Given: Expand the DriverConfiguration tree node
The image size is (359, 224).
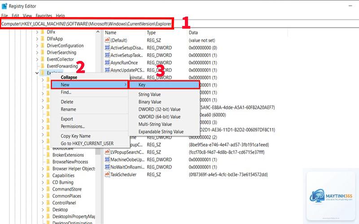Looking at the screenshot, I should (x=37, y=46).
